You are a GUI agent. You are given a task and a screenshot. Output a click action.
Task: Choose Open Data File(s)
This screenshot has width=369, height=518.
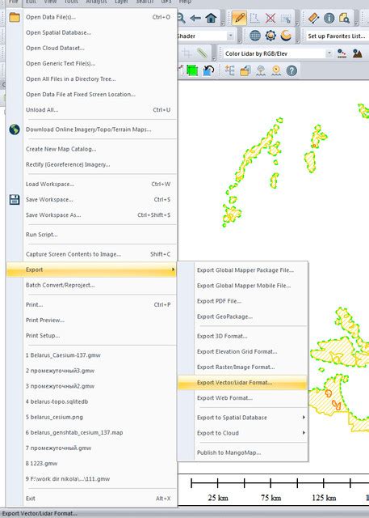[91, 17]
